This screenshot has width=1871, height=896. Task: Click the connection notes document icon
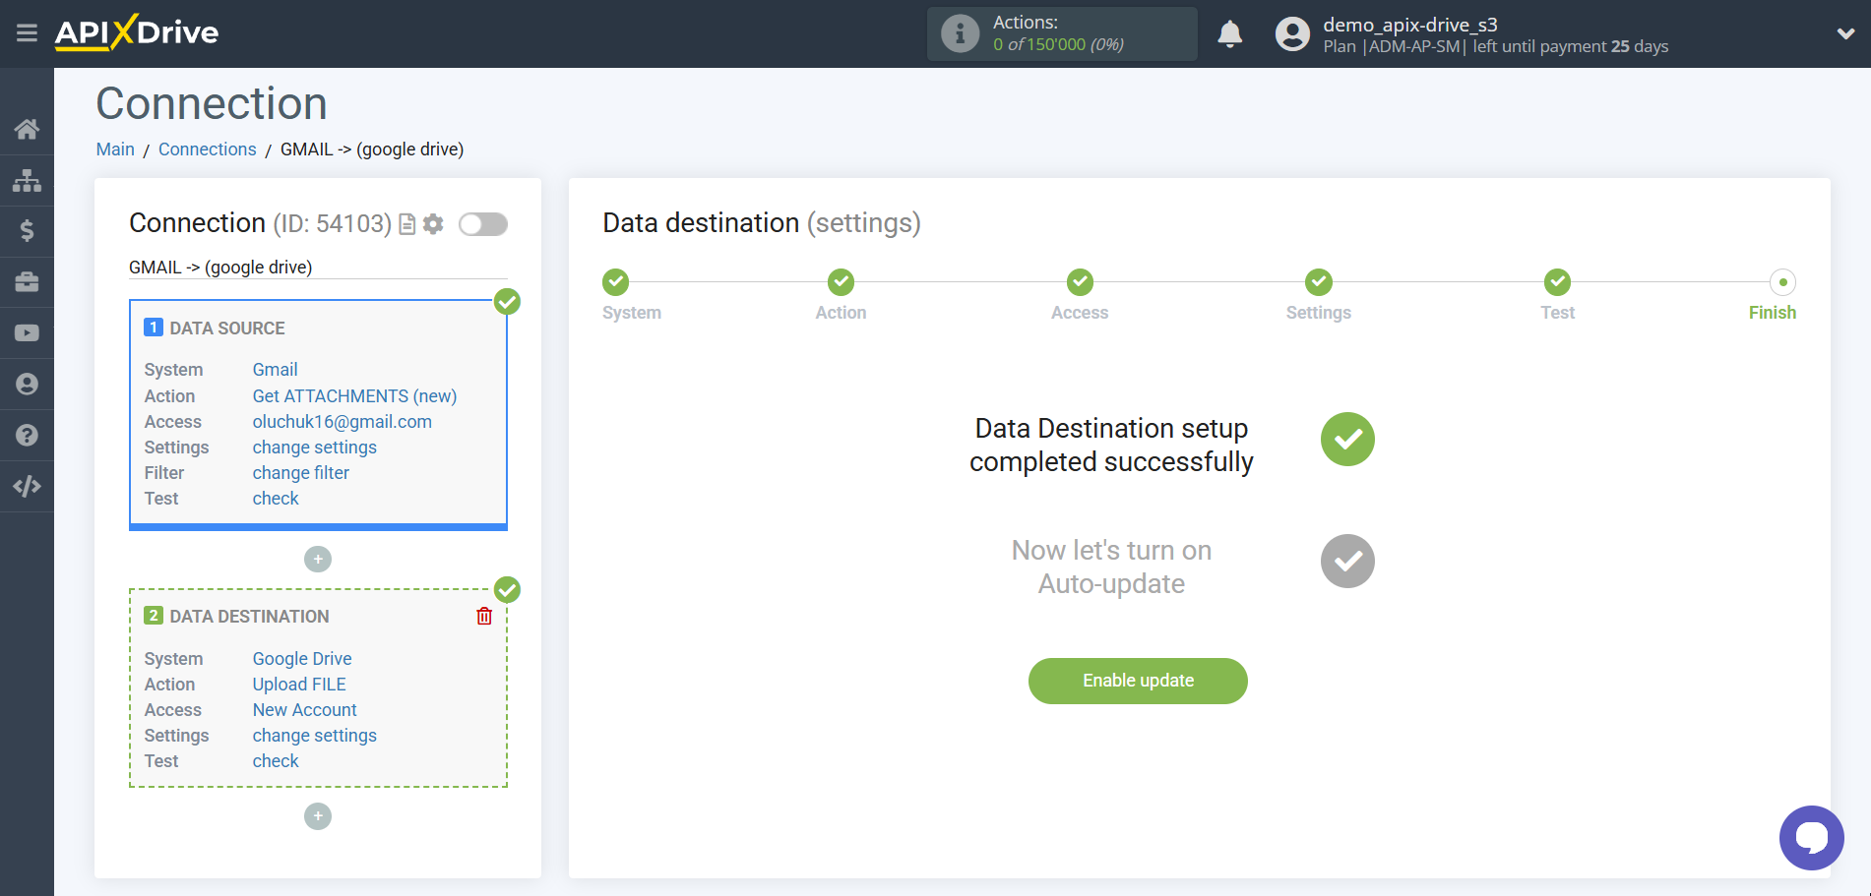406,224
